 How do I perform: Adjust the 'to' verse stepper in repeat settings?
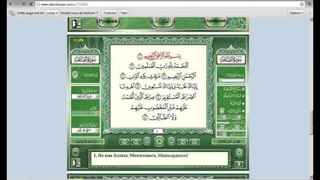point(224,117)
